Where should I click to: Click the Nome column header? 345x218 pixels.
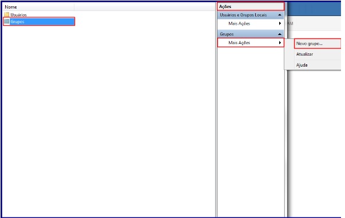(x=39, y=7)
